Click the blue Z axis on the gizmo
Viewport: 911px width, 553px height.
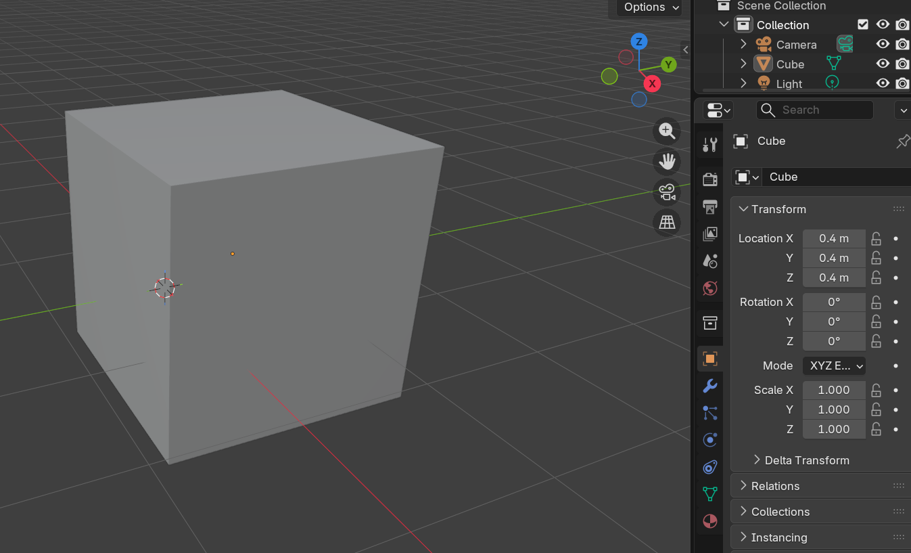point(639,41)
